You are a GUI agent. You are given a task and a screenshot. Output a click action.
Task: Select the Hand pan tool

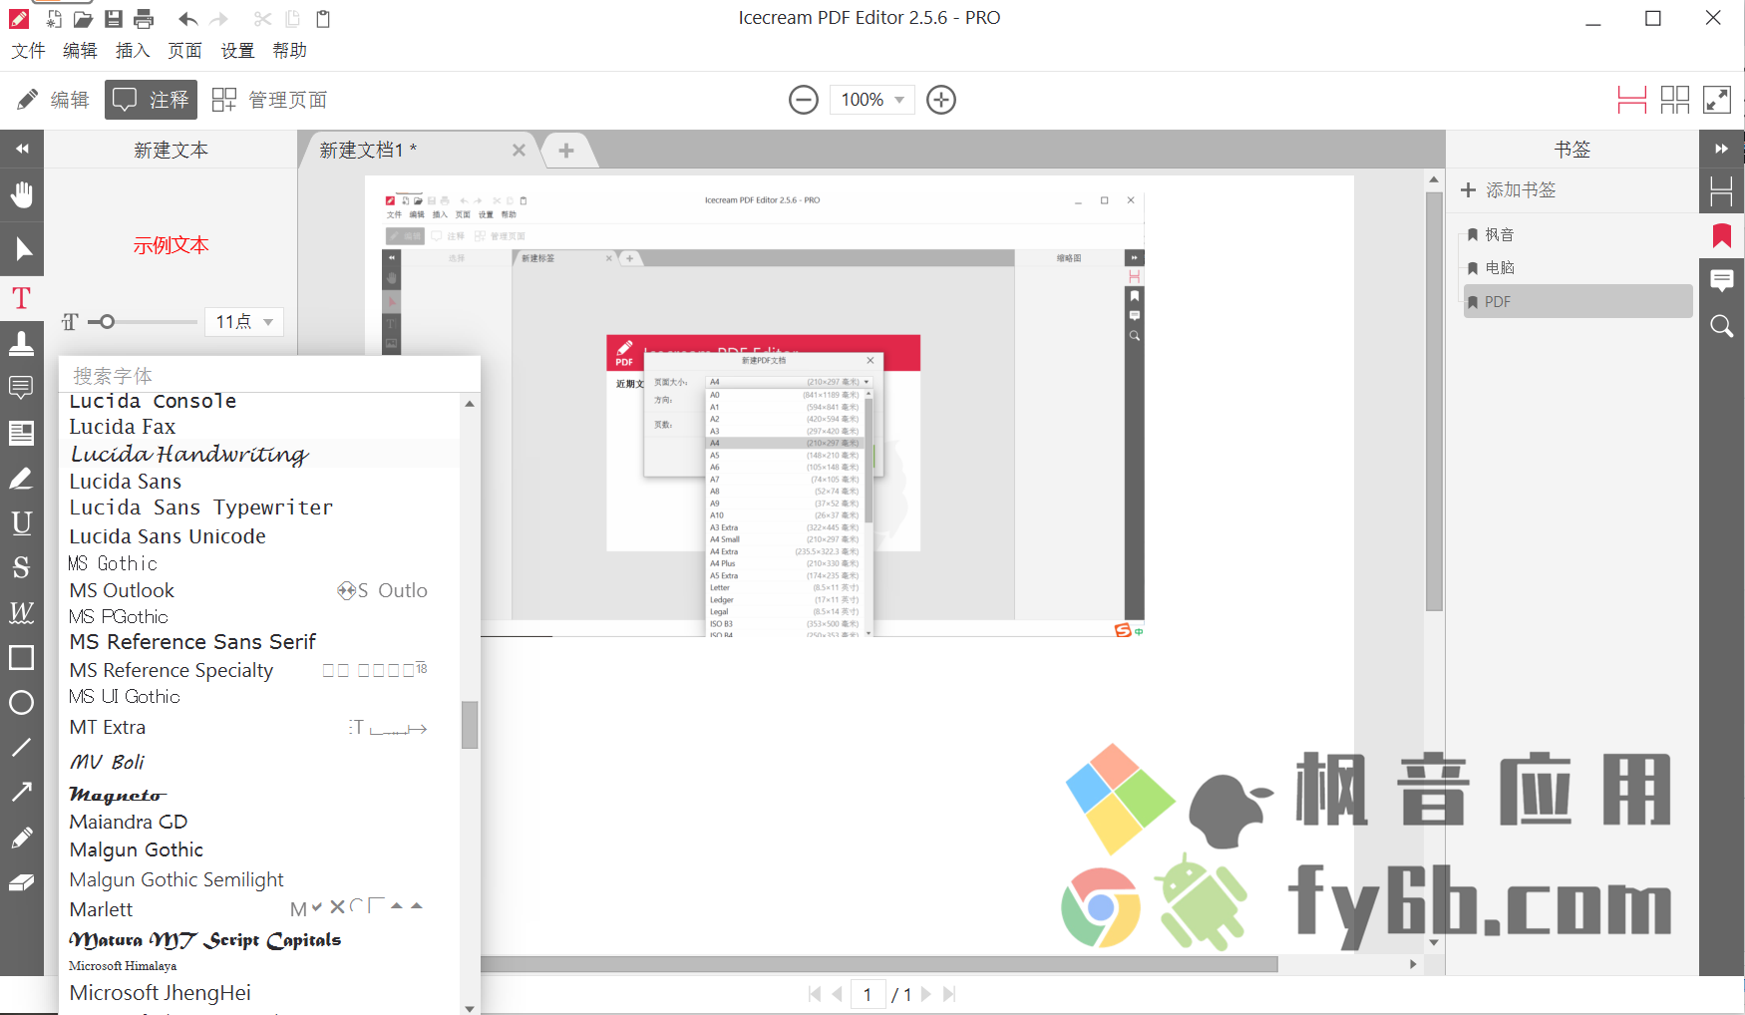(22, 194)
